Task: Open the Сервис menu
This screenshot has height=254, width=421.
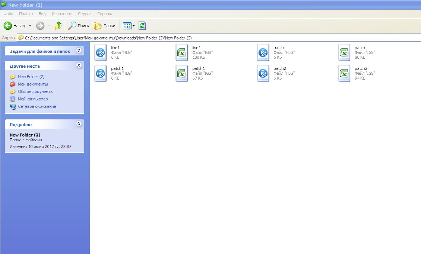Action: [85, 14]
